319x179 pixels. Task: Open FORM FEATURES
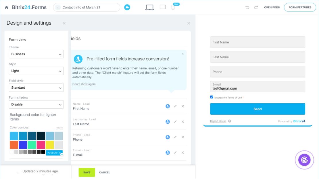coord(300,7)
